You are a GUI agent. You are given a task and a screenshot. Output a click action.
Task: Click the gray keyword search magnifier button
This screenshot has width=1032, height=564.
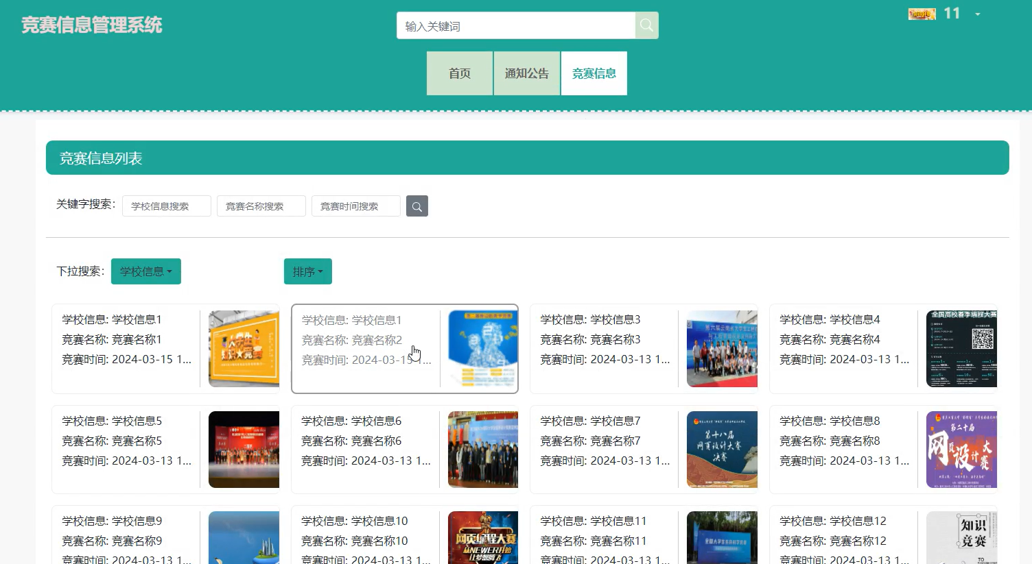(417, 206)
